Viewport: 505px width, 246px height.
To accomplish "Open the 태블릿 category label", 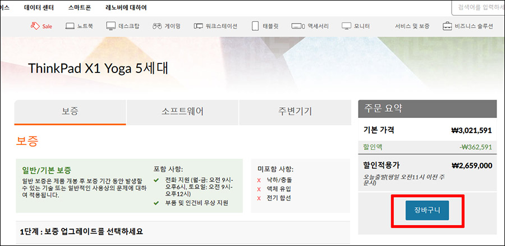I will pyautogui.click(x=270, y=26).
